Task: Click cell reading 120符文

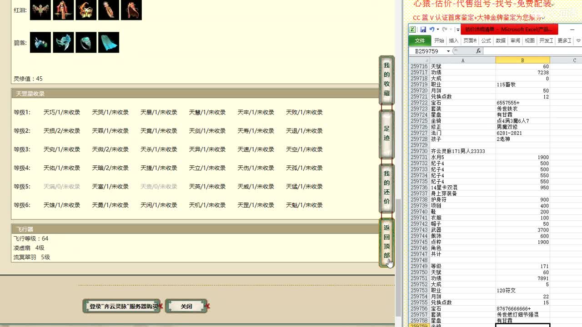Action: 522,290
